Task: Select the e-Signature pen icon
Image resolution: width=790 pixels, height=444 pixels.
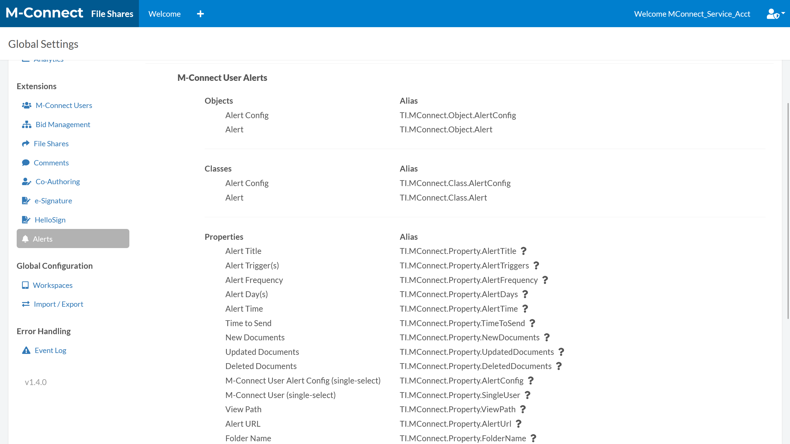Action: (x=26, y=201)
